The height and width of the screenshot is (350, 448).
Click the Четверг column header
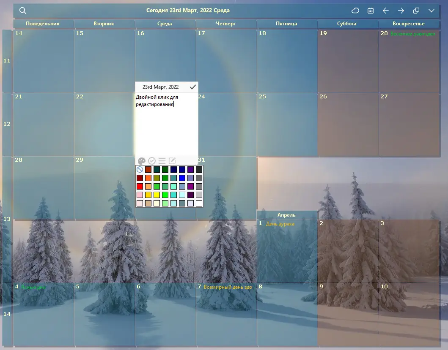tap(226, 24)
